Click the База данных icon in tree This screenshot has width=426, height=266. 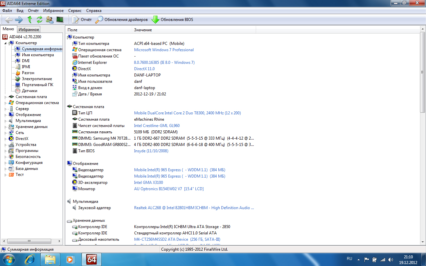click(11, 169)
